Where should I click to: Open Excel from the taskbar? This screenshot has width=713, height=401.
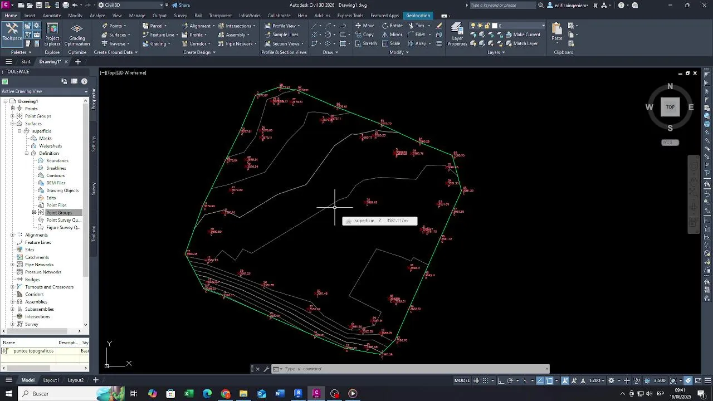tap(189, 394)
